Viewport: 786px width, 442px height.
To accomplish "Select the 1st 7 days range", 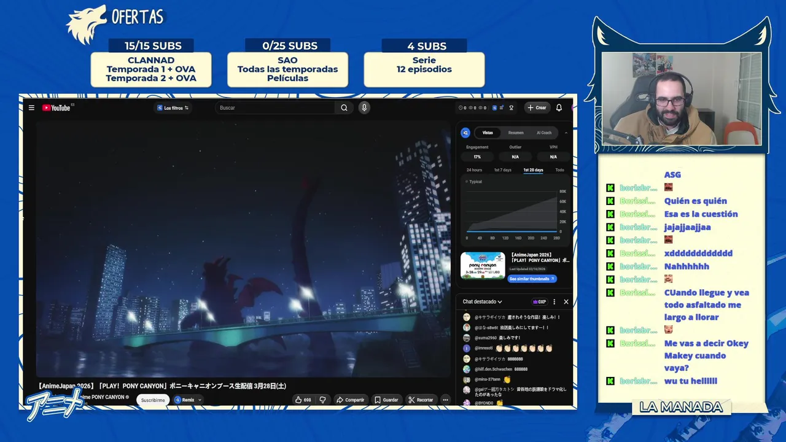I will tap(502, 170).
